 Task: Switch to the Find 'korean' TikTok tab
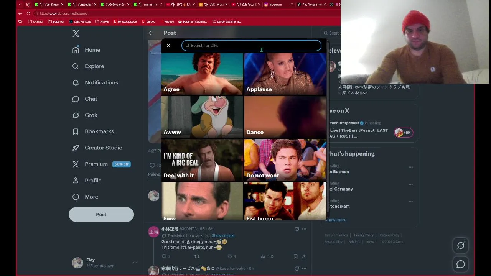click(311, 5)
